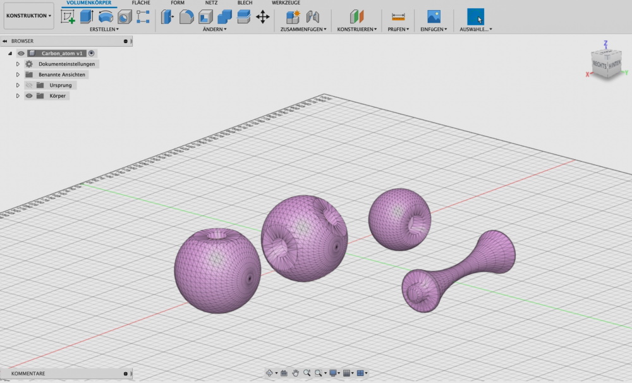Click the Zoom Window fit icon
Screen dimensions: 632x383
[319, 374]
